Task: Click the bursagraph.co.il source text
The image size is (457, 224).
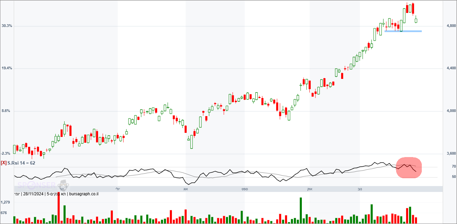Action: [x=84, y=194]
